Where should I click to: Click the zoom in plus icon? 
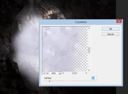(x=47, y=73)
